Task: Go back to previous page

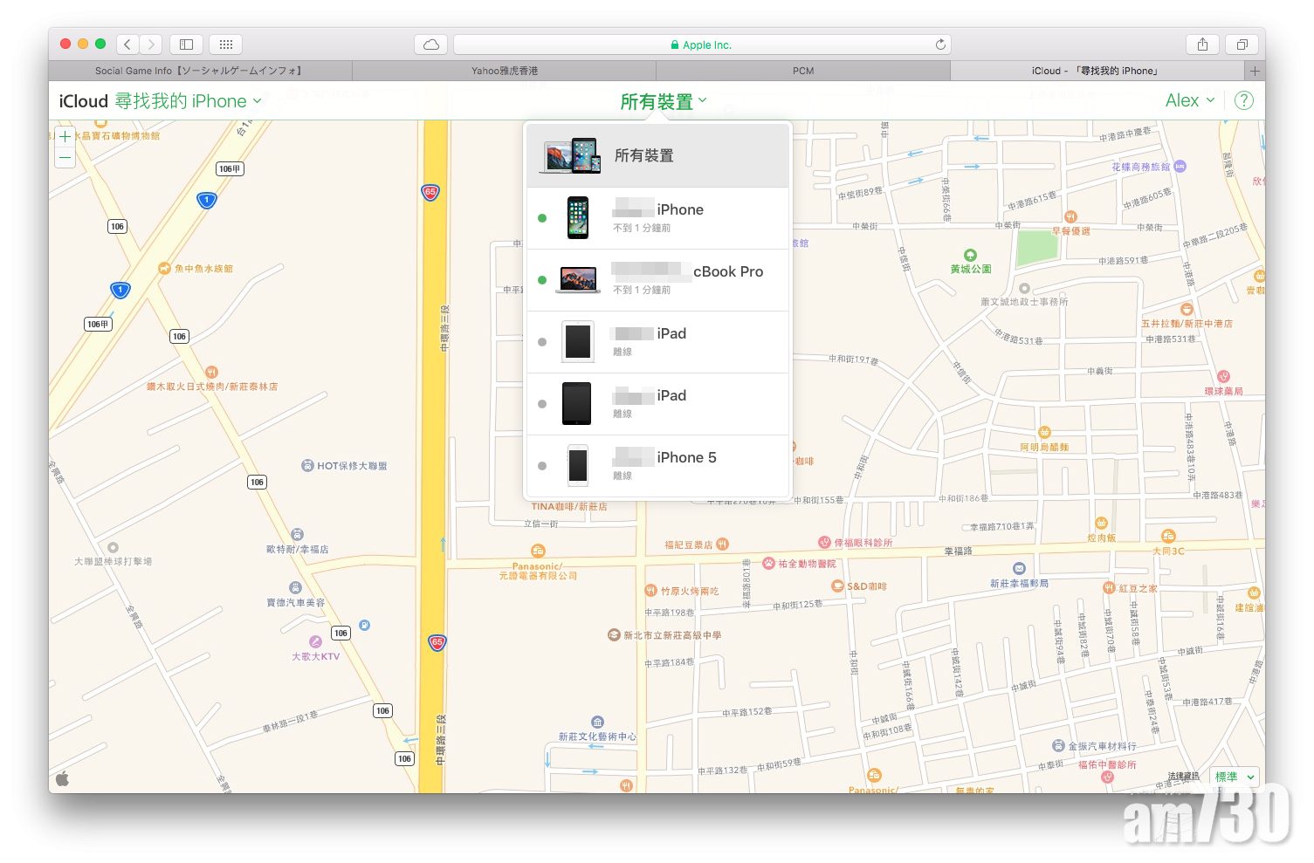Action: pos(127,45)
